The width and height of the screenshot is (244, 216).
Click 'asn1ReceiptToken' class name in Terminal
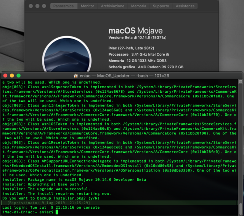(x=60, y=142)
